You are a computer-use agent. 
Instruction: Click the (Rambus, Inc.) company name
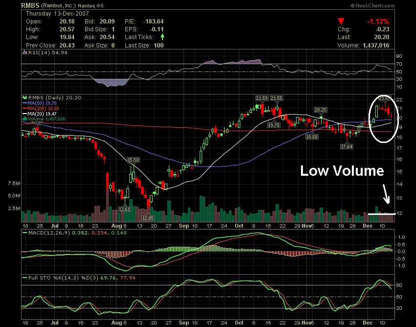coord(58,5)
